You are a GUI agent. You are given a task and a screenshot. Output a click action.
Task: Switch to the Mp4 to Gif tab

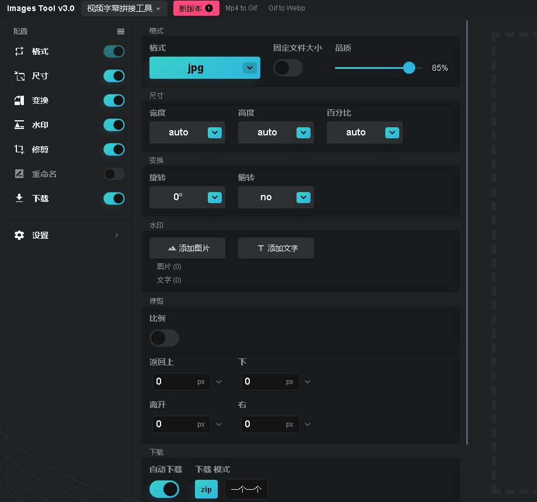(x=241, y=8)
